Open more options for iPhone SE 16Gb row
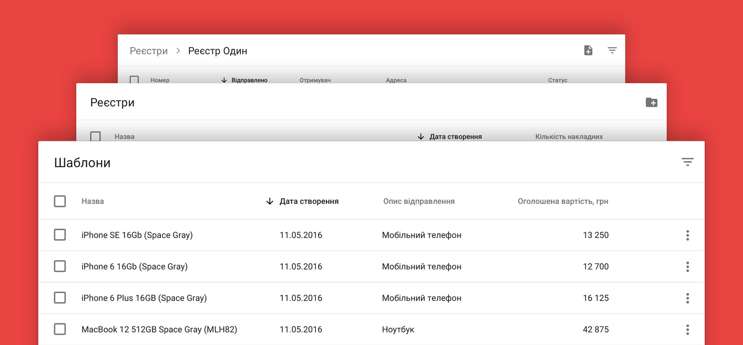The image size is (743, 345). tap(688, 235)
